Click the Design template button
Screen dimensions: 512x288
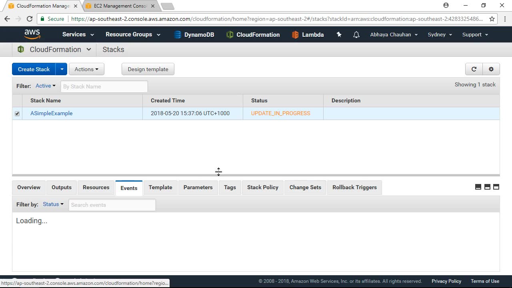[x=148, y=69]
